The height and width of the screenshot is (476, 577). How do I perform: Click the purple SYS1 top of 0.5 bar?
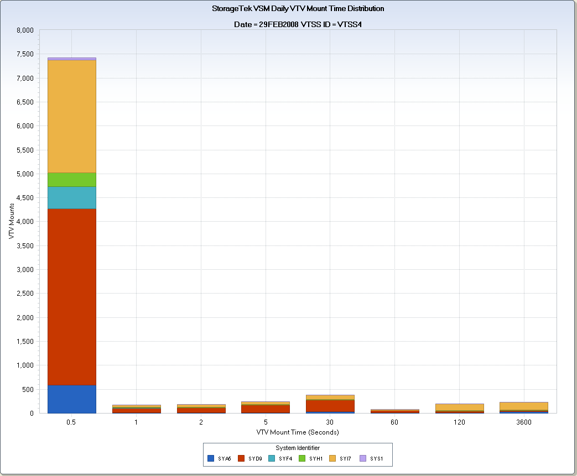(x=72, y=59)
